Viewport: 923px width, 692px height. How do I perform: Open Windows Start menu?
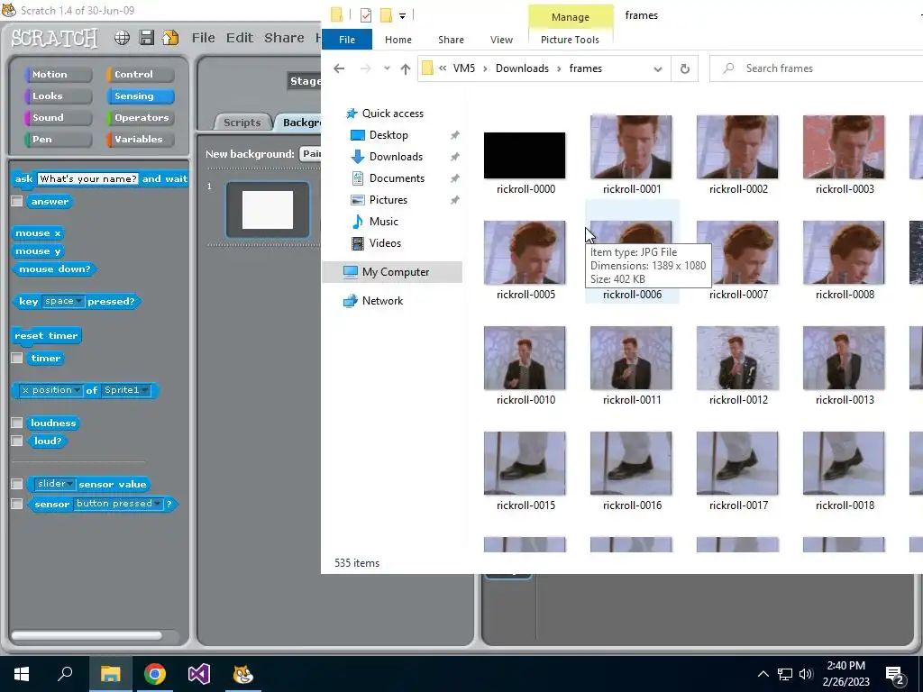point(22,674)
